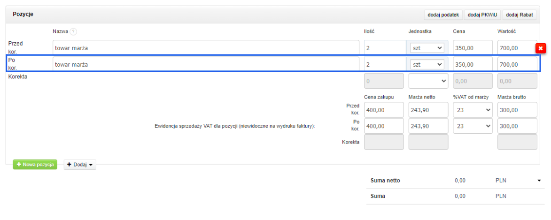Image resolution: width=551 pixels, height=220 pixels.
Task: Click the Po kor. product name field
Action: point(206,64)
